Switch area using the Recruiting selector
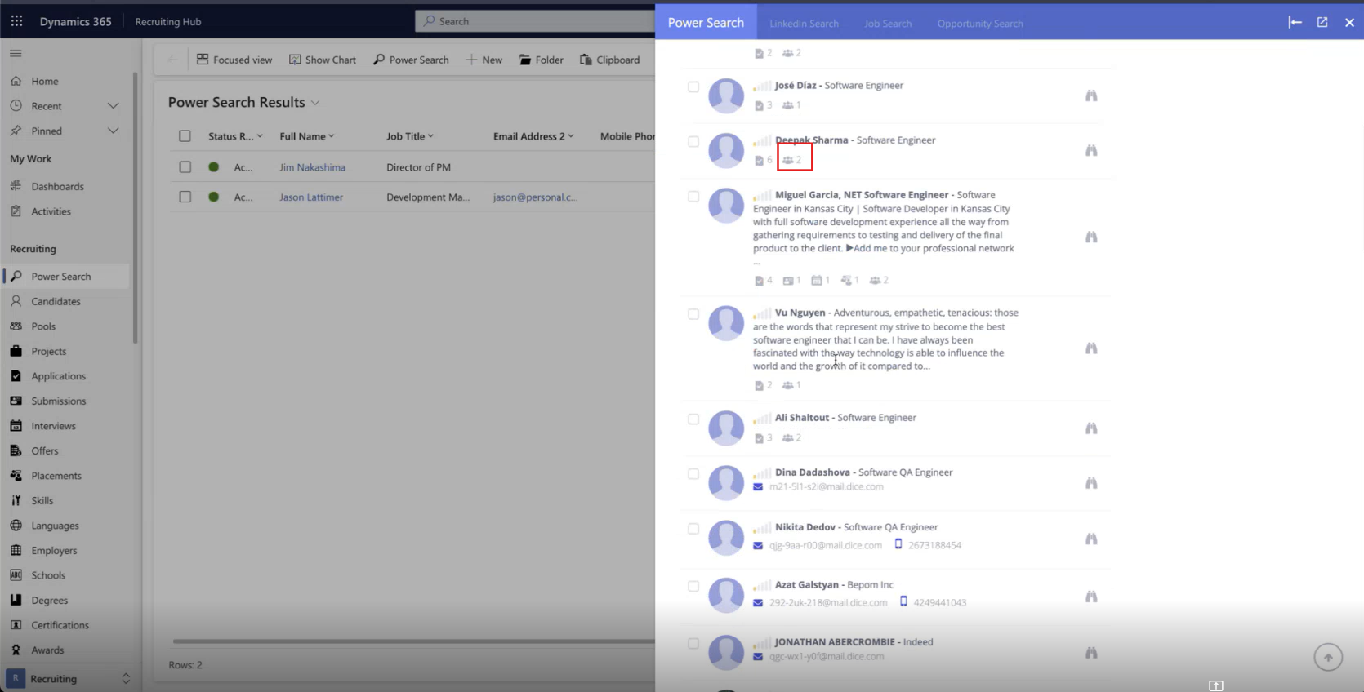The width and height of the screenshot is (1364, 692). coord(68,678)
